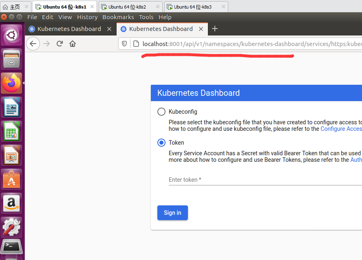Viewport: 362px width, 260px height.
Task: Open the History menu
Action: tap(87, 17)
